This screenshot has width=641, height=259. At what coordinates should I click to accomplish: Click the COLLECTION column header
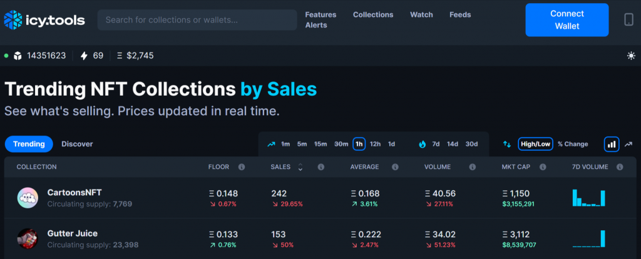[x=36, y=167]
